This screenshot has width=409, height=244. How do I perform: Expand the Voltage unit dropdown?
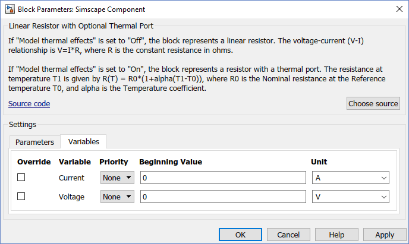tap(351, 197)
